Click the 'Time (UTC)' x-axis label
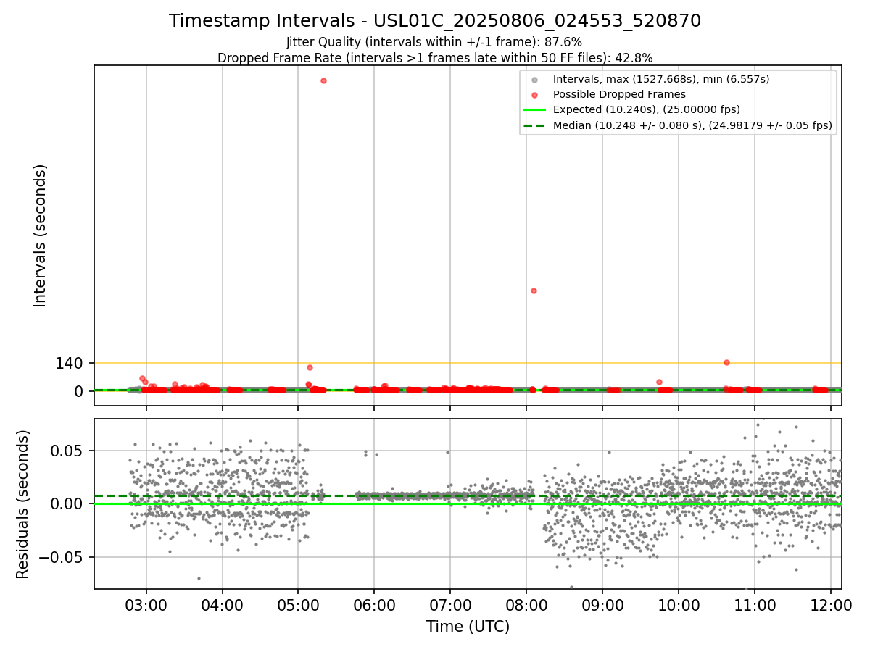This screenshot has height=652, width=870. click(468, 627)
